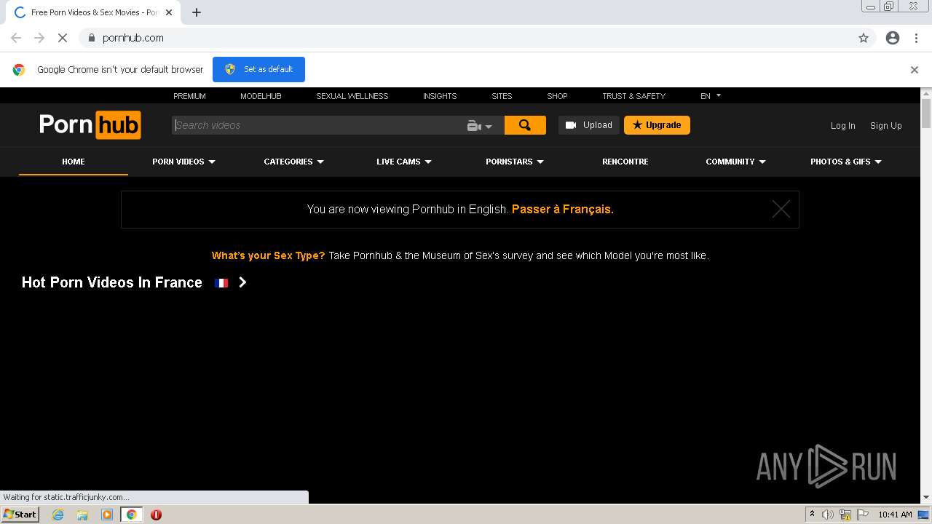Click the Action Center flag tray icon

pyautogui.click(x=863, y=515)
